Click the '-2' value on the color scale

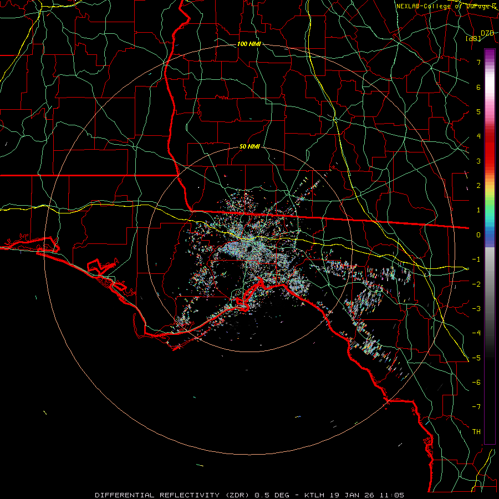476,284
